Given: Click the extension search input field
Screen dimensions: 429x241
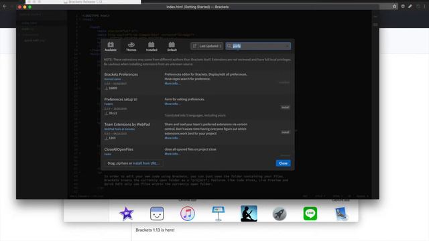Looking at the screenshot, I should click(258, 46).
